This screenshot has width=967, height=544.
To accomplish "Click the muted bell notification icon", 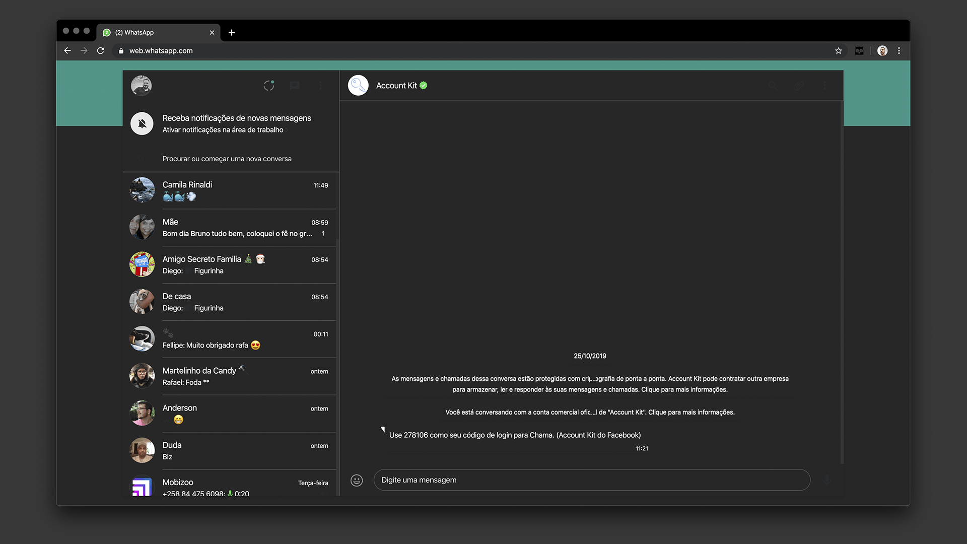I will click(142, 123).
